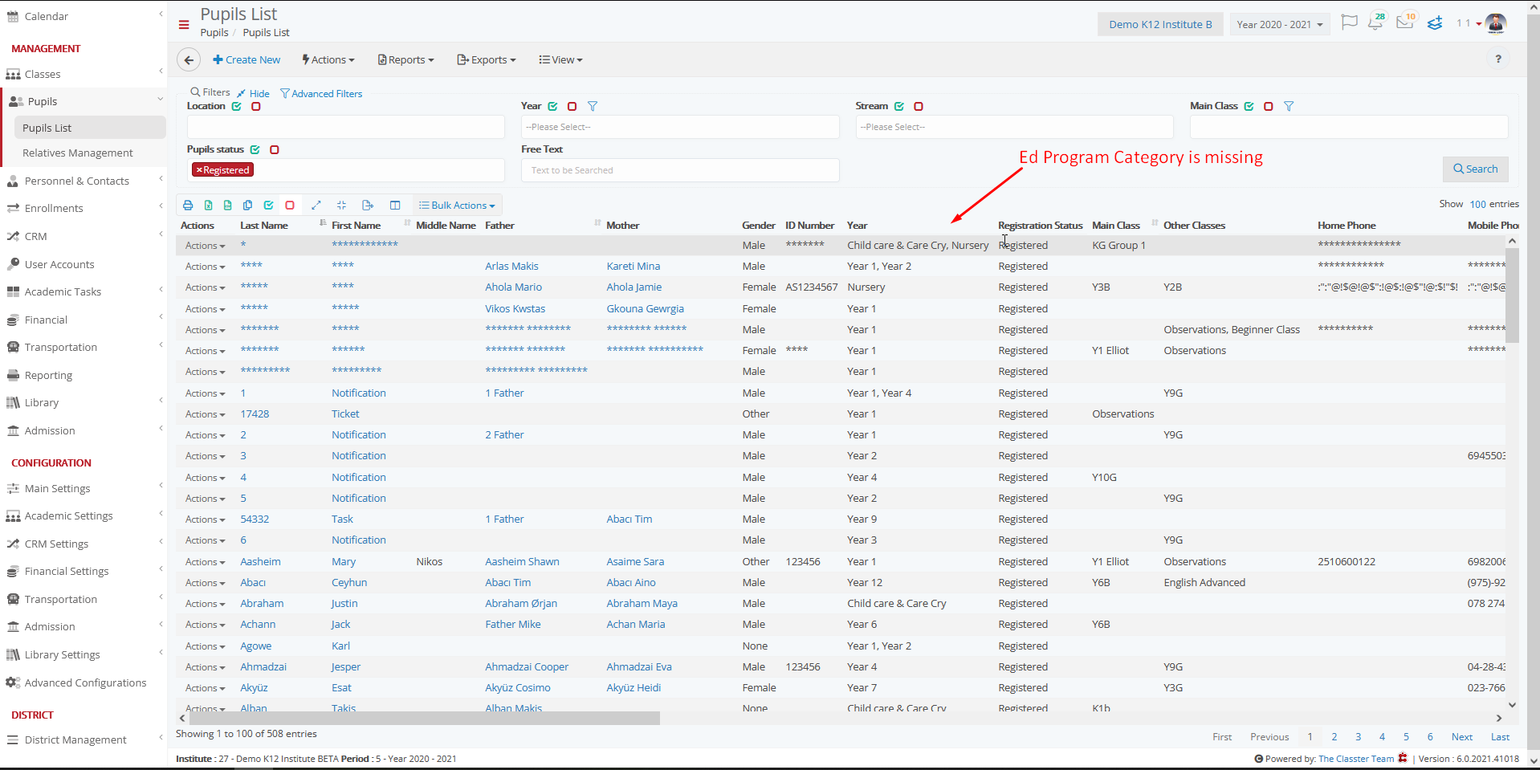1540x770 pixels.
Task: Click the Free Text search field
Action: tap(680, 170)
